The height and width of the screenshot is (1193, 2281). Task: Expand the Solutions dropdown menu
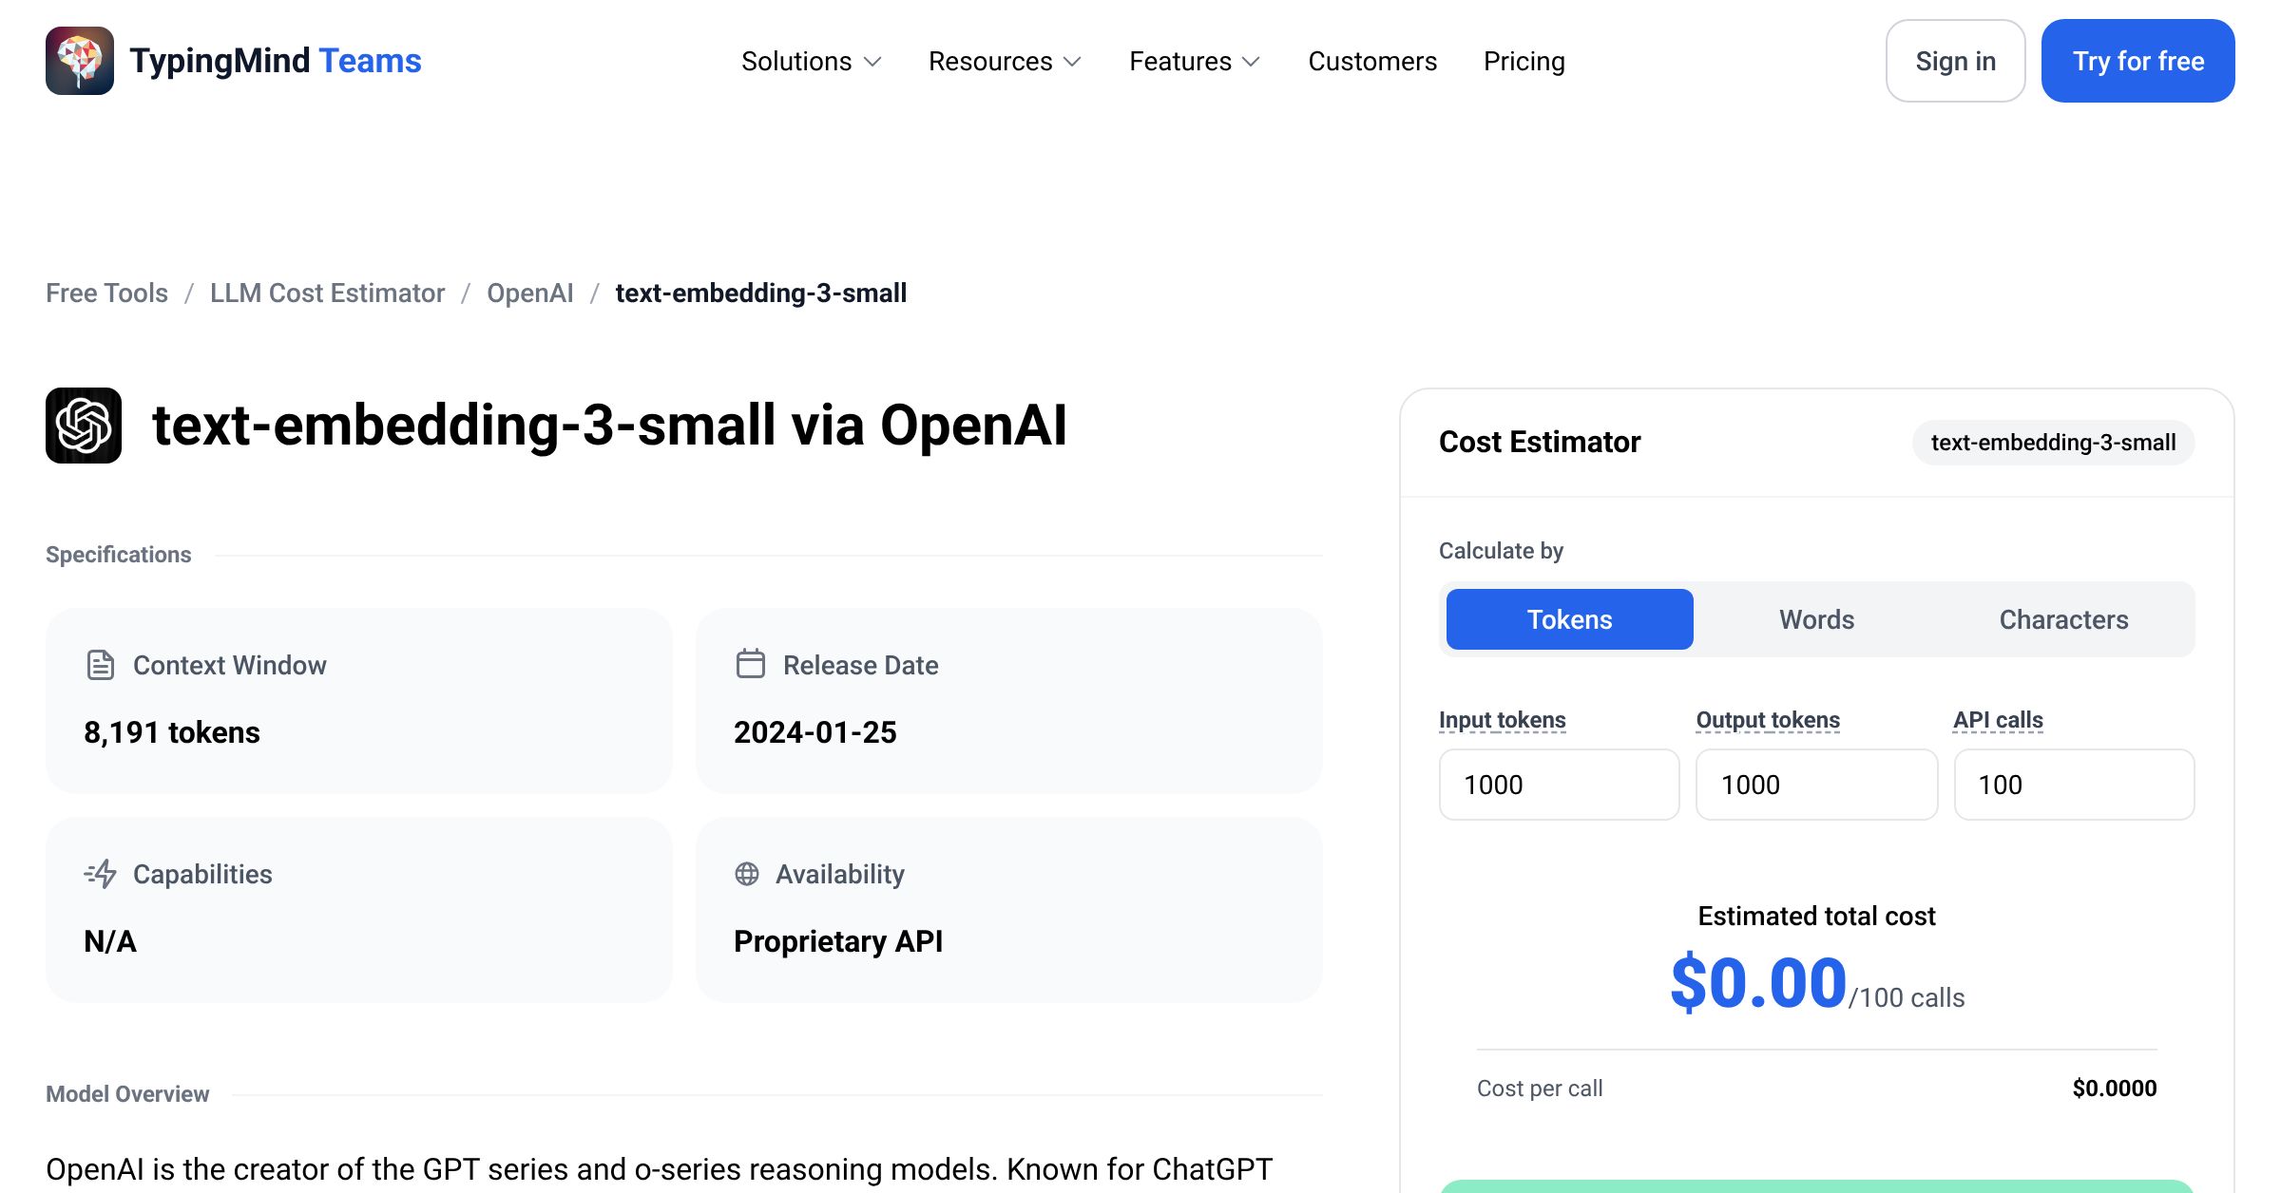(812, 61)
